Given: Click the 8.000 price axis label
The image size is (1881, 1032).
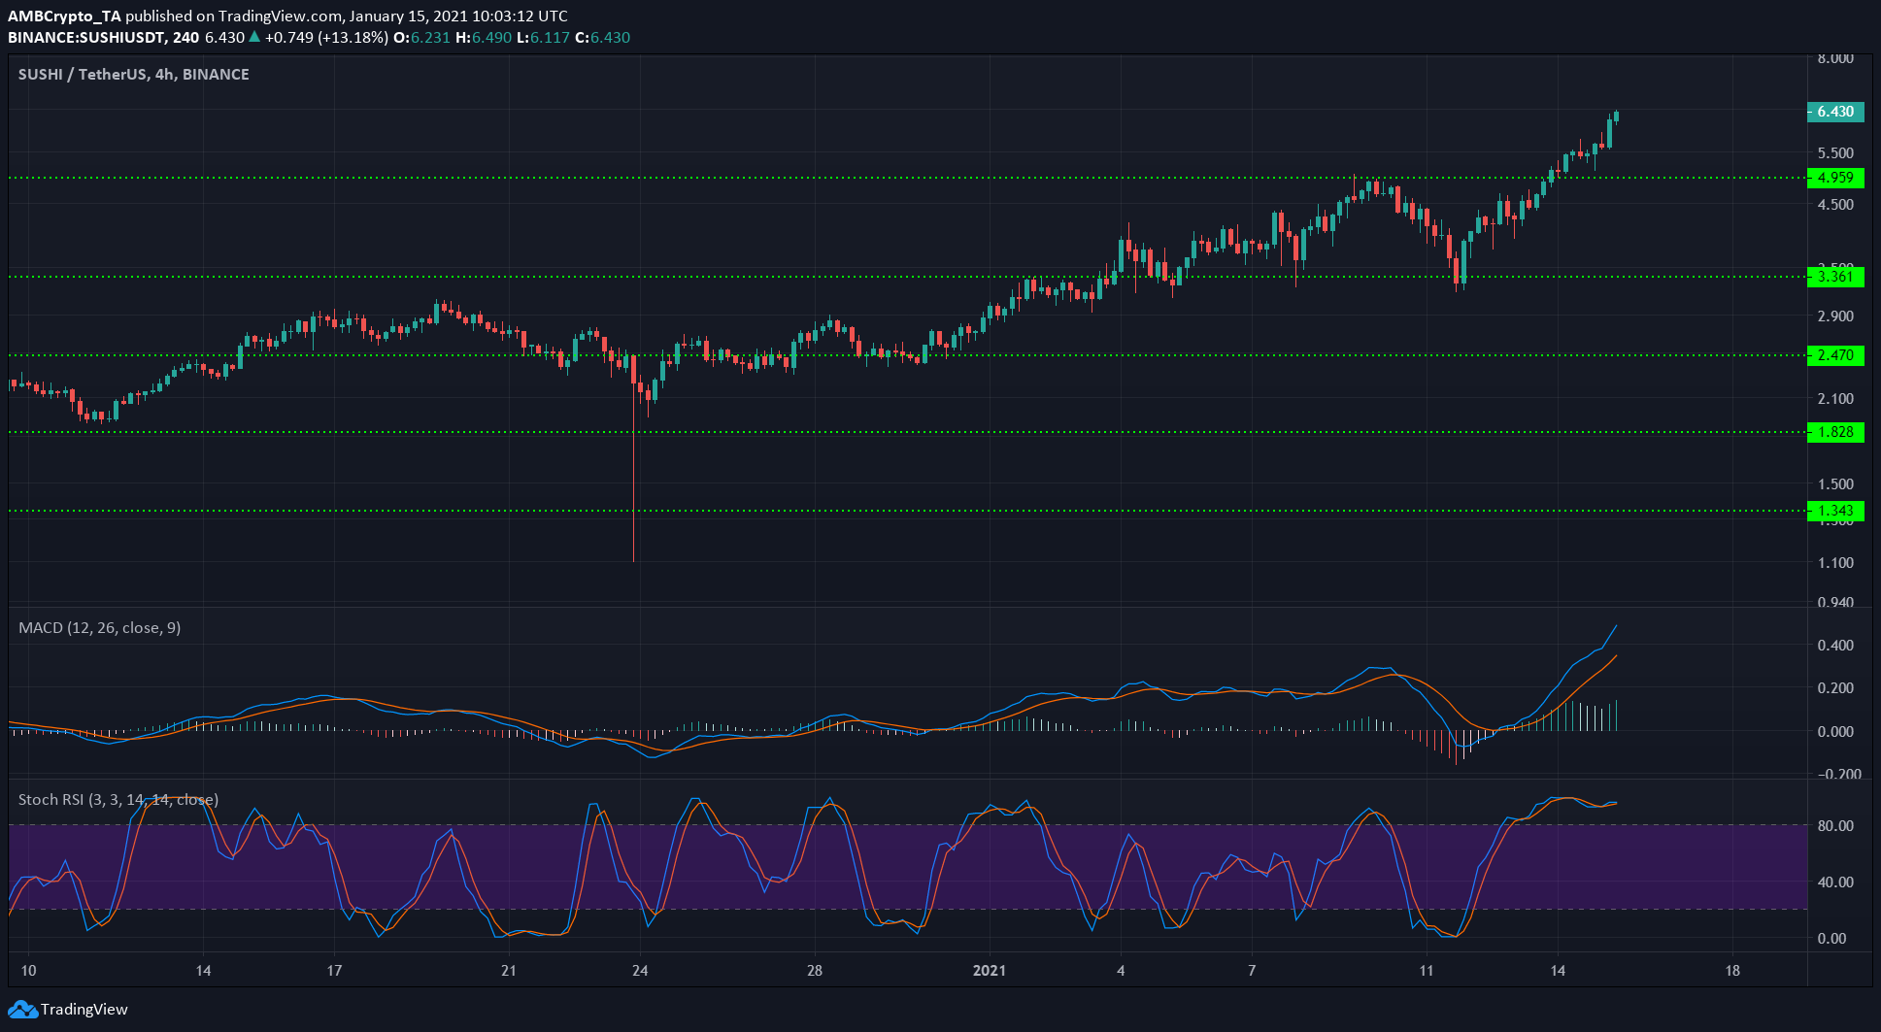Looking at the screenshot, I should (x=1835, y=58).
